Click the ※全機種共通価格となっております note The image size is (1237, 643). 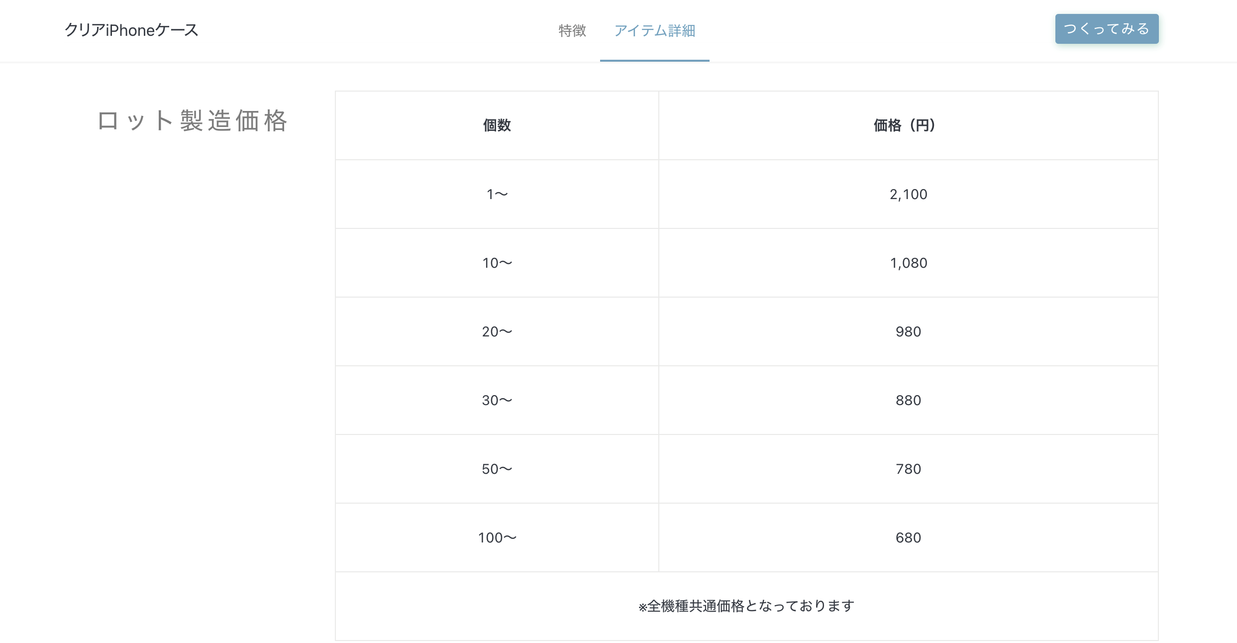click(x=747, y=606)
